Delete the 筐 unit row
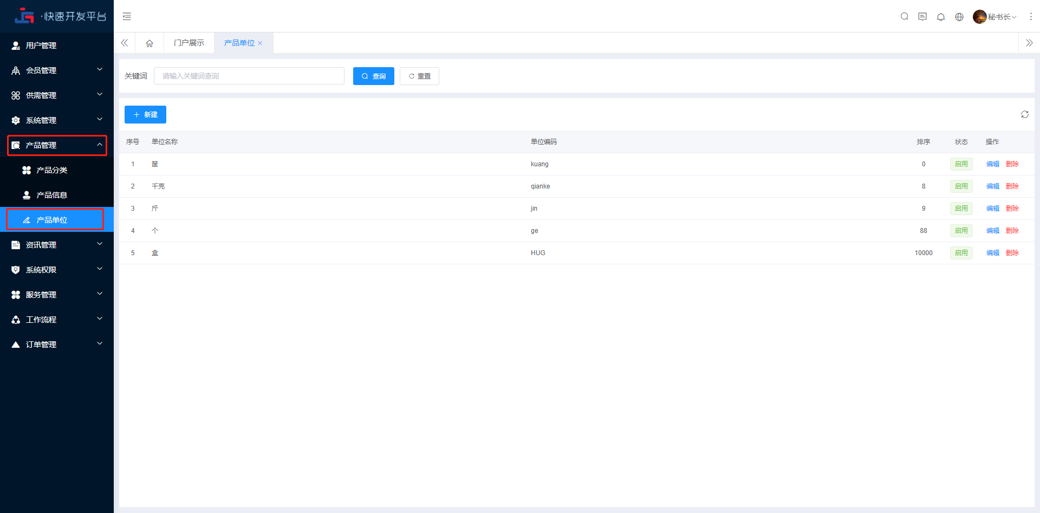 click(x=1012, y=164)
